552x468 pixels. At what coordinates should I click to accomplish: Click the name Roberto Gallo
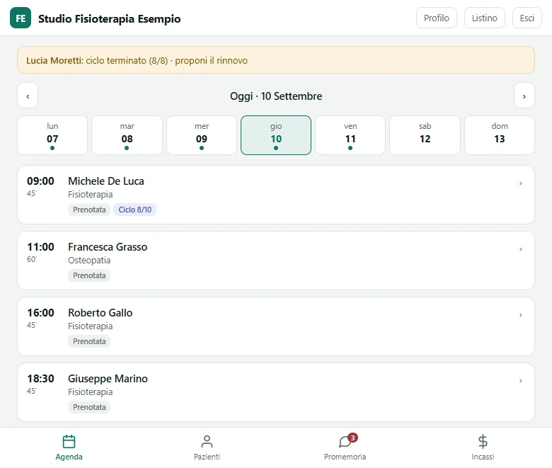pyautogui.click(x=100, y=313)
